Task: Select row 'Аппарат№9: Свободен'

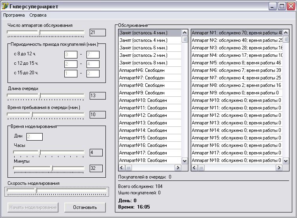Action: (150, 93)
